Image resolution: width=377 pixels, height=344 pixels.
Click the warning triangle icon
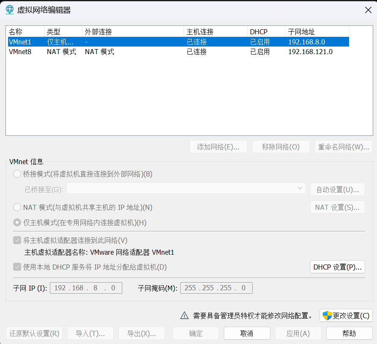coord(184,315)
